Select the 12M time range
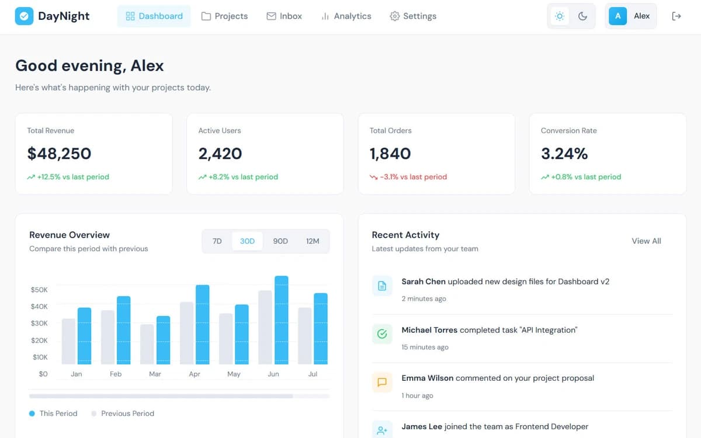This screenshot has width=701, height=438. 313,241
